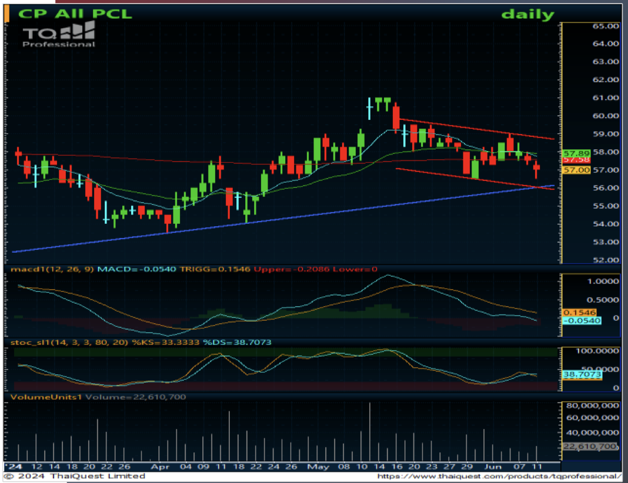Click the Volume=22,610,700 readout text
This screenshot has height=483, width=628.
tap(136, 397)
